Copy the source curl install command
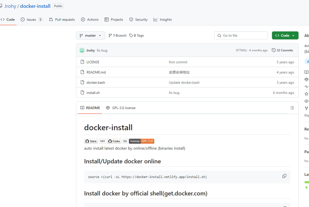 [284, 176]
